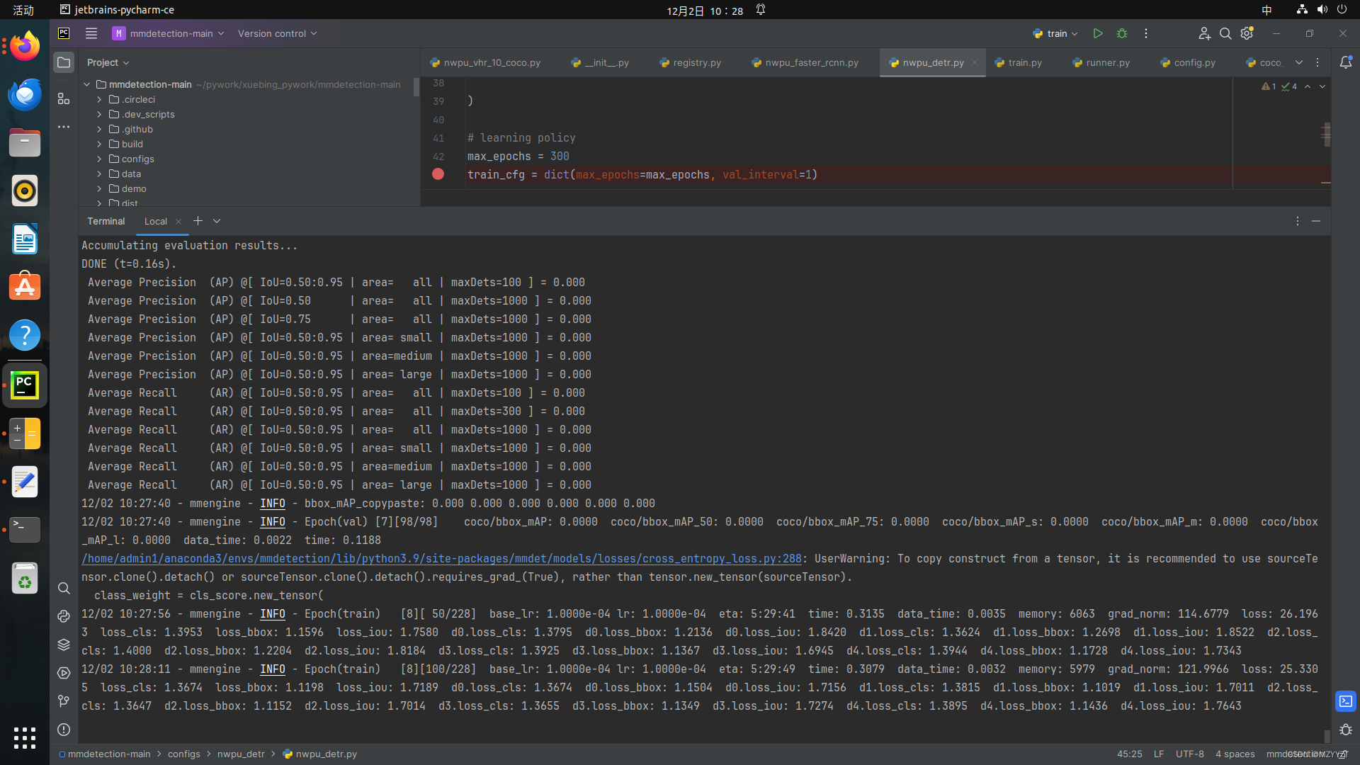The width and height of the screenshot is (1360, 765).
Task: Open Python Packages layers icon
Action: click(x=64, y=645)
